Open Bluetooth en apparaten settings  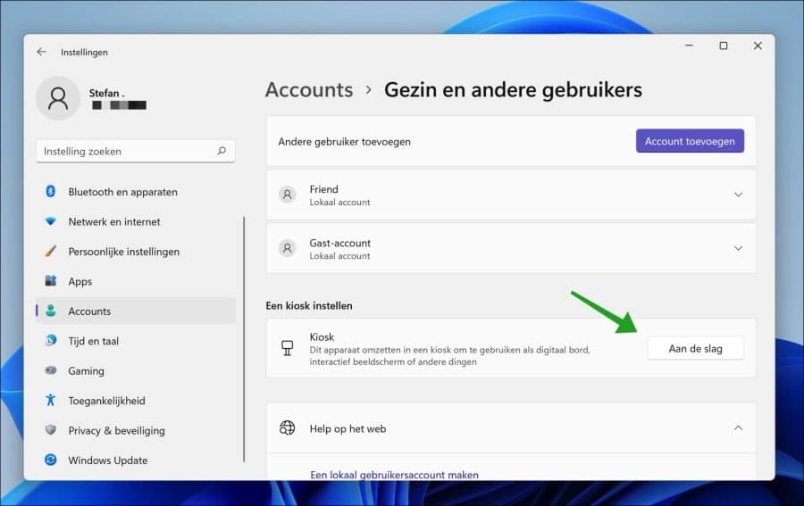[136, 192]
